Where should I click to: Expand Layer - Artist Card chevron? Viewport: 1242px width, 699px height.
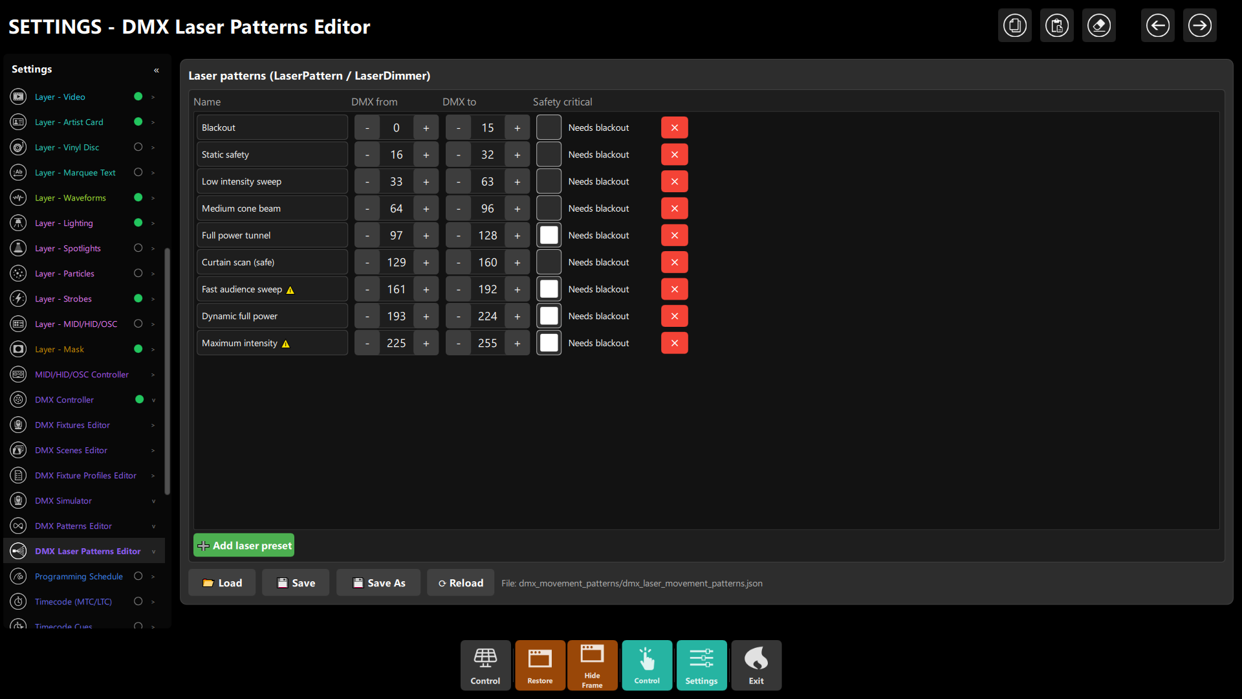click(x=153, y=122)
